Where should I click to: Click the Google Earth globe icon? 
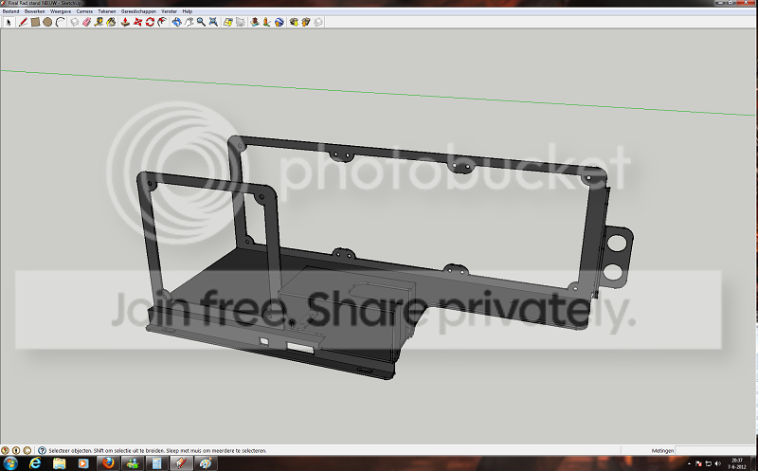tap(280, 22)
